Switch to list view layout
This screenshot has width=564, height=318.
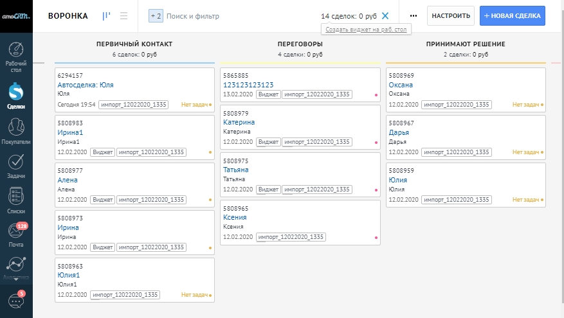[x=123, y=16]
